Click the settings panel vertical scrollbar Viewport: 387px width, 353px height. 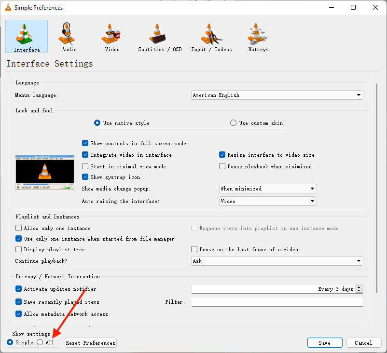click(377, 188)
